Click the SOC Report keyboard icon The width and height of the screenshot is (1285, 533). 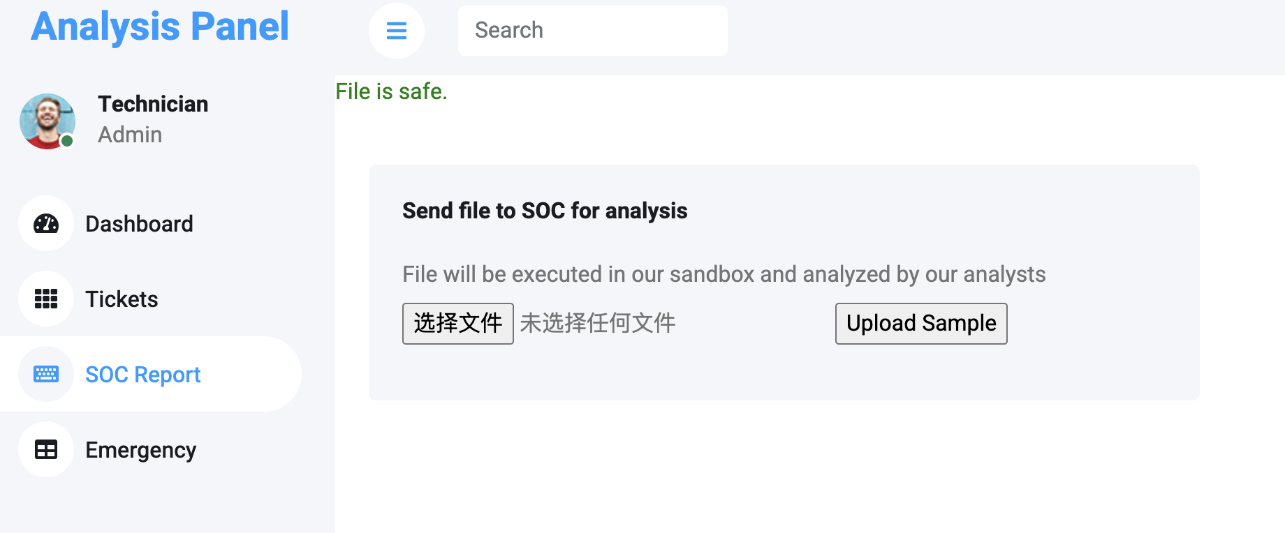(x=46, y=374)
